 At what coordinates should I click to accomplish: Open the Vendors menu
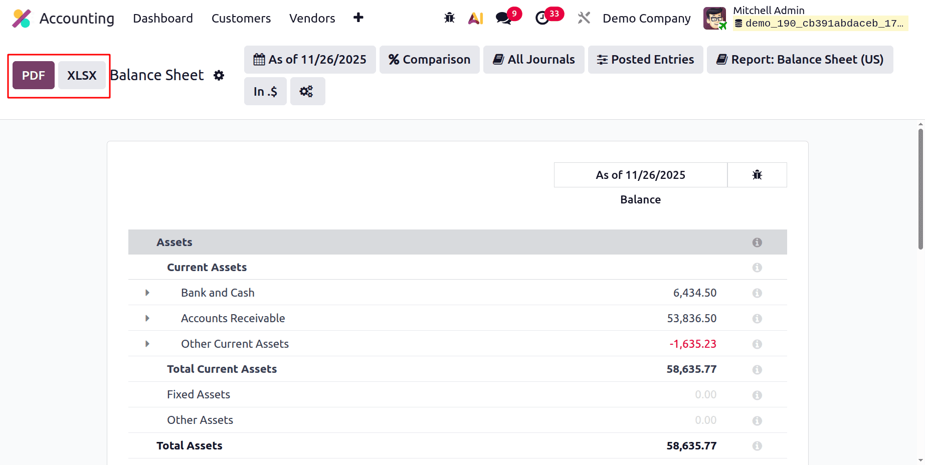click(312, 19)
